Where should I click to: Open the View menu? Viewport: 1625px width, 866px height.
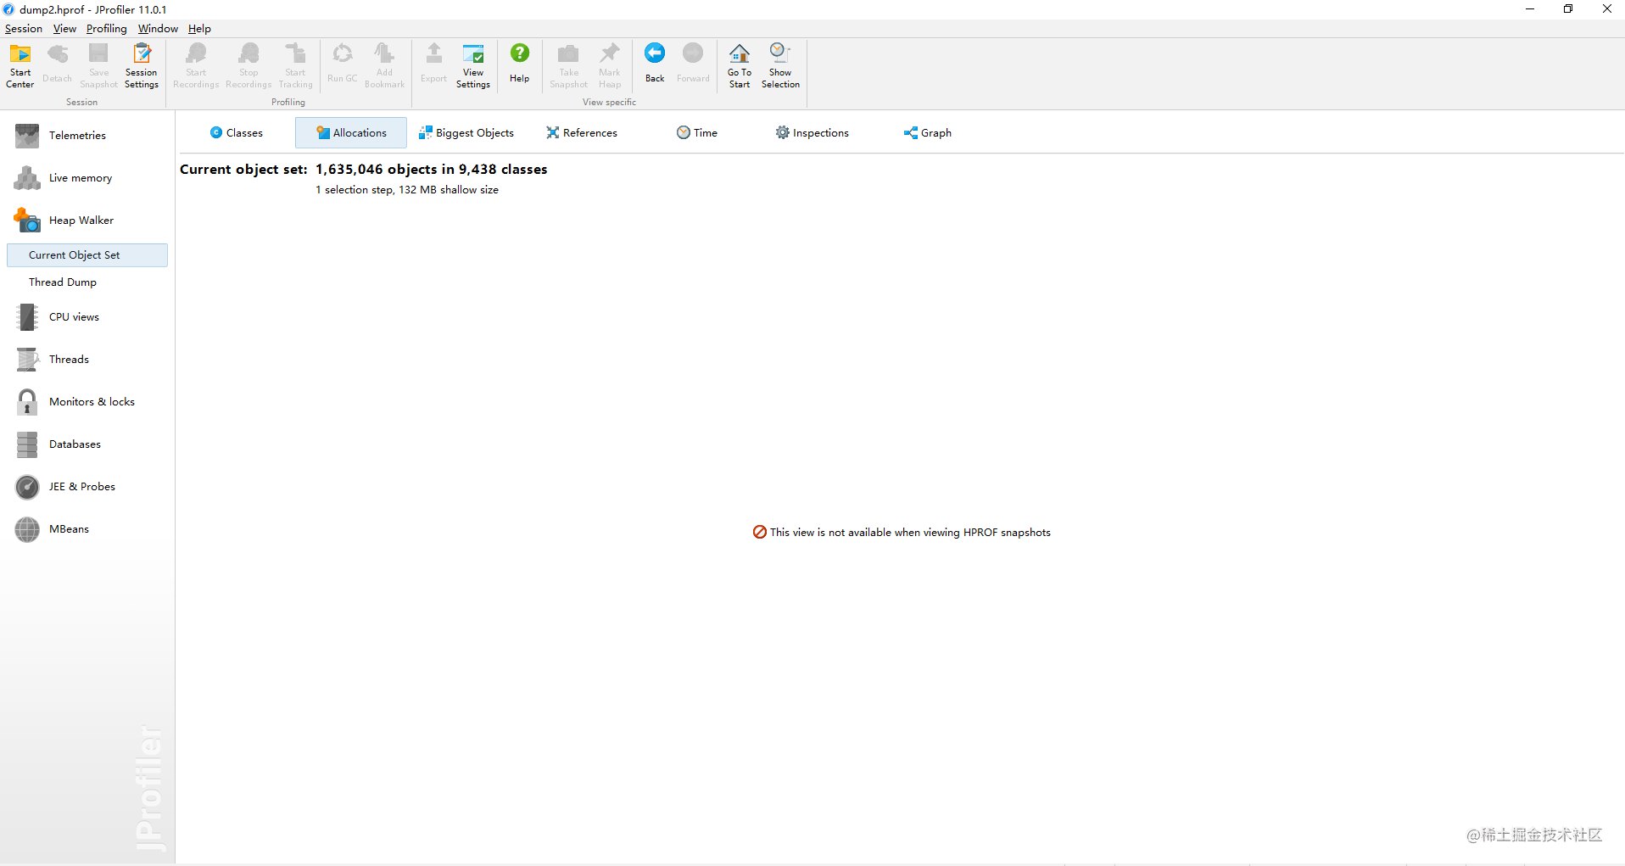(x=64, y=29)
